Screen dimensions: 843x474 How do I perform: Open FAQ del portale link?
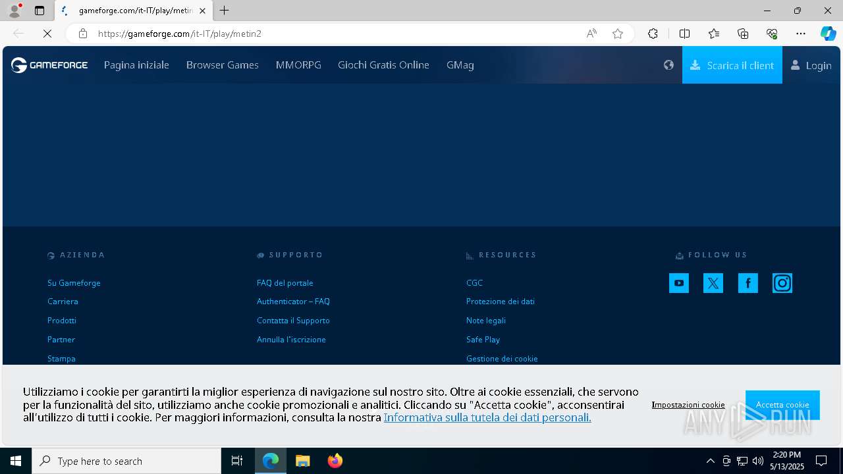pyautogui.click(x=285, y=282)
